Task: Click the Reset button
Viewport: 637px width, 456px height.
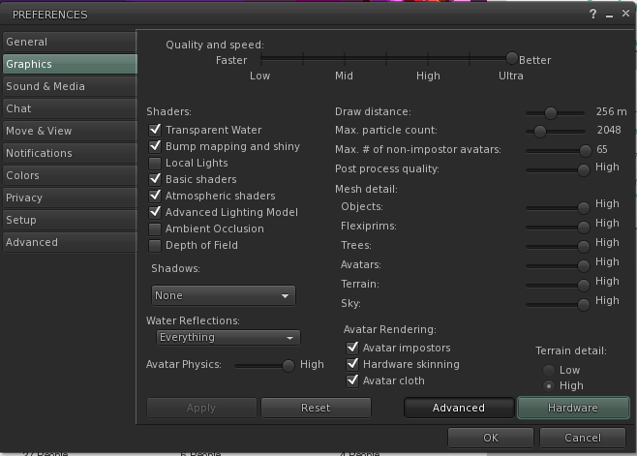Action: click(316, 408)
